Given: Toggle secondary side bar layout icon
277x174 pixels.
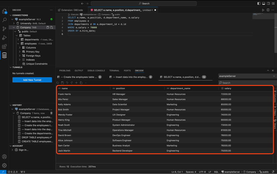Looking at the screenshot, I should tap(268, 3).
